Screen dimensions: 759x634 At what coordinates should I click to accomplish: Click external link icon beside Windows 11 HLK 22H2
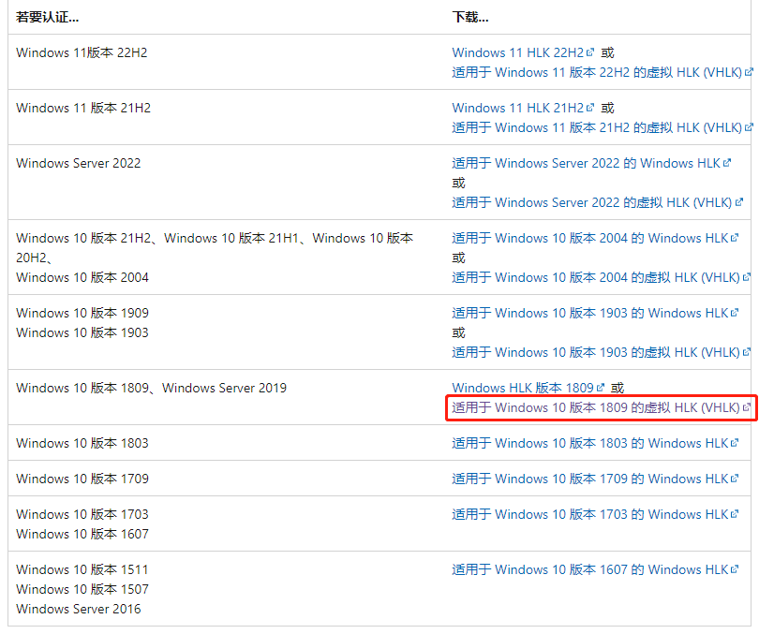click(x=592, y=52)
